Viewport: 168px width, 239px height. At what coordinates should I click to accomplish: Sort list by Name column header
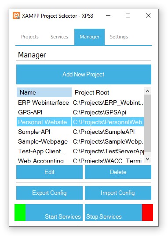point(44,92)
